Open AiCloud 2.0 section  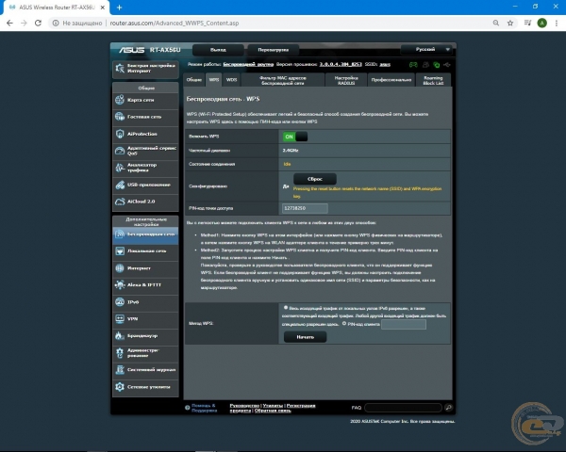click(x=145, y=202)
